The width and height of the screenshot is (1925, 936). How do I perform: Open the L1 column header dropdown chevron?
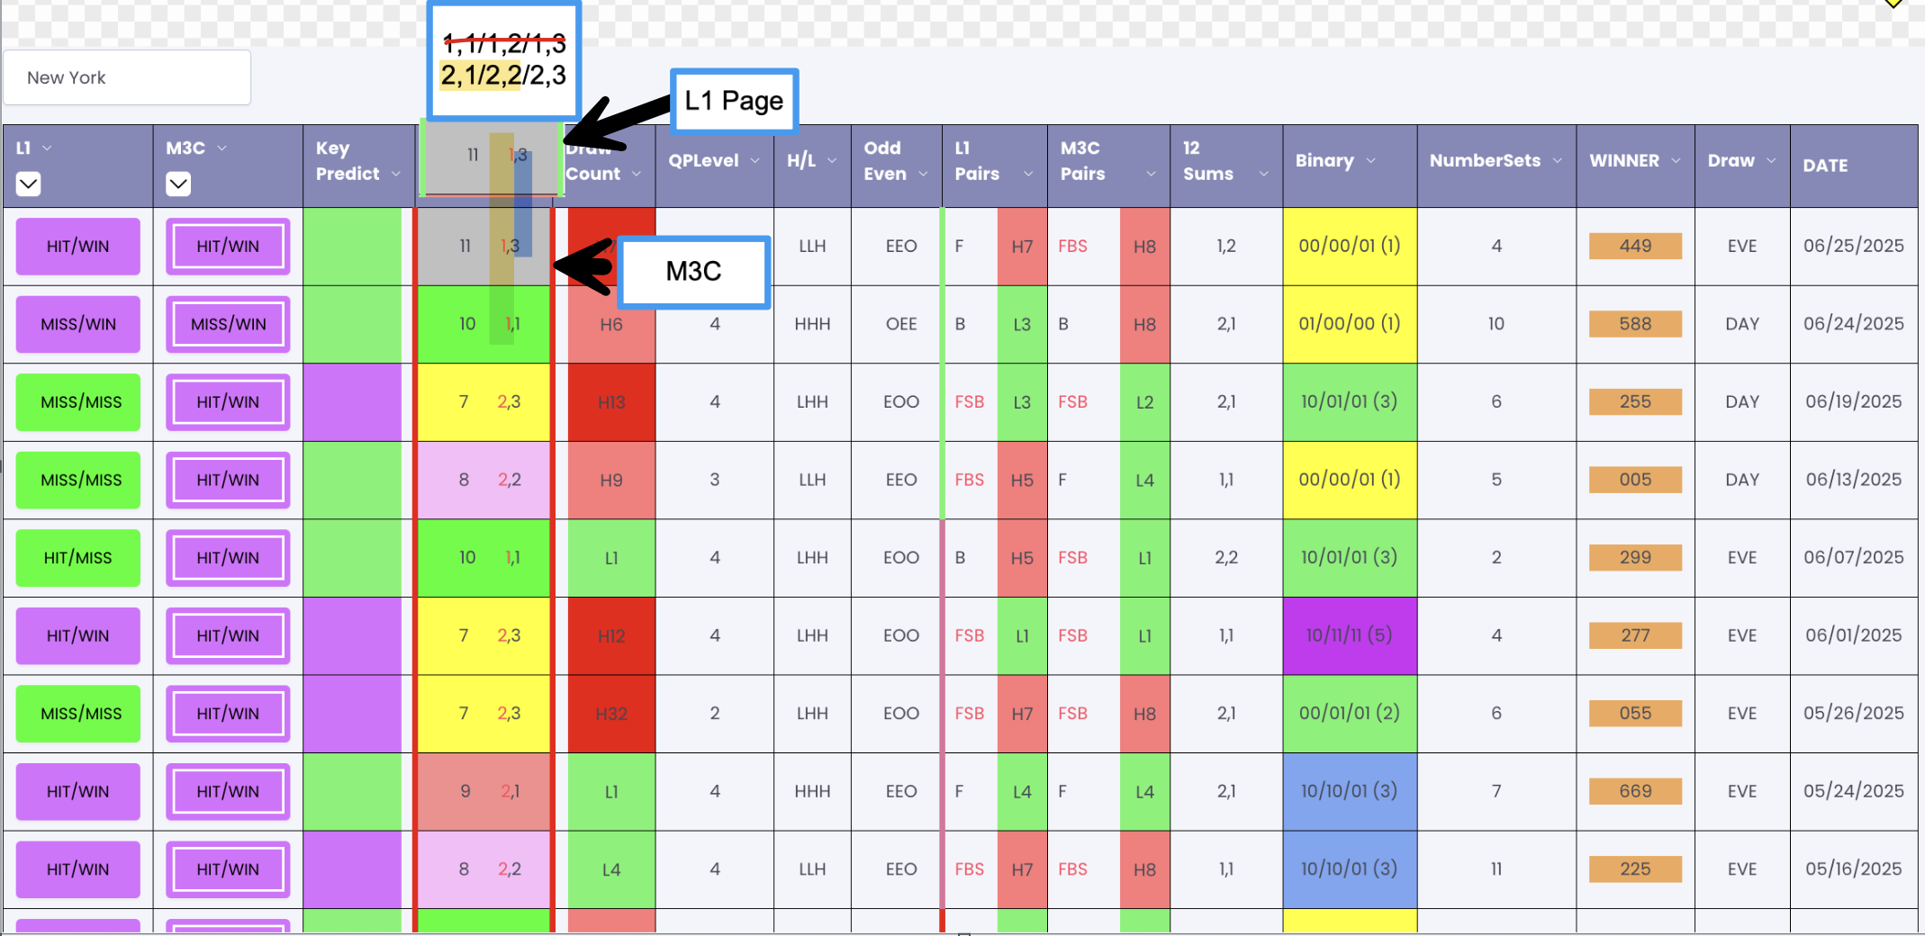point(47,148)
